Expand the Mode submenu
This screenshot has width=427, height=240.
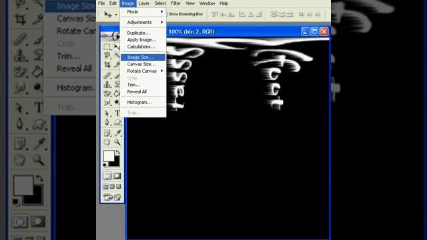(143, 12)
